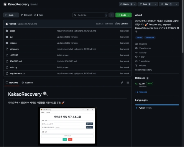Screen dimensions: 184x147
Task: Expand the Star lists dropdown arrow
Action: 176,4
